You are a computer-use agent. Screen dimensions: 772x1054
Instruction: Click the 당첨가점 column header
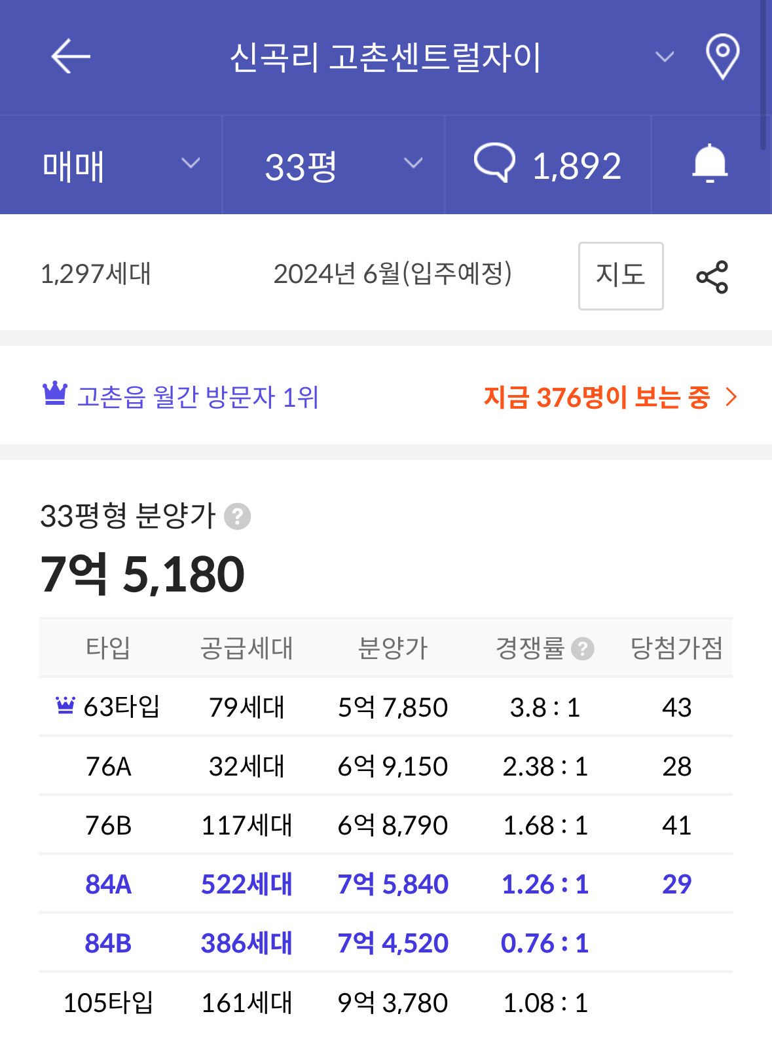pos(676,648)
